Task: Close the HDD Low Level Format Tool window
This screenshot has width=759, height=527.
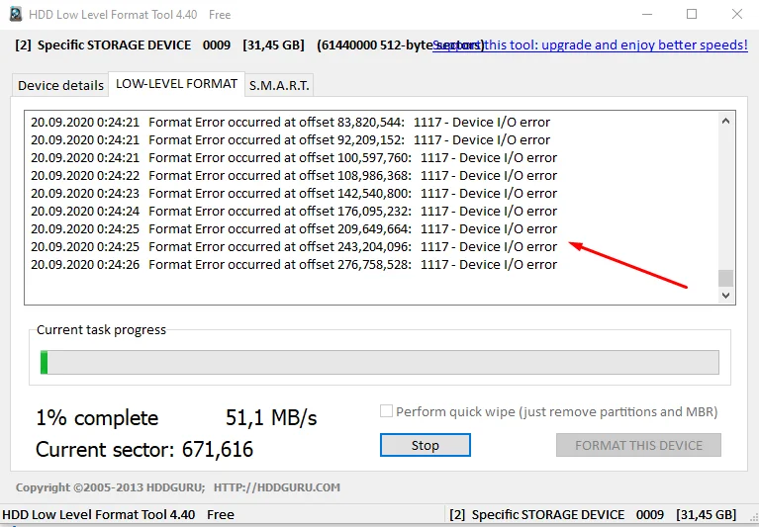Action: (736, 14)
